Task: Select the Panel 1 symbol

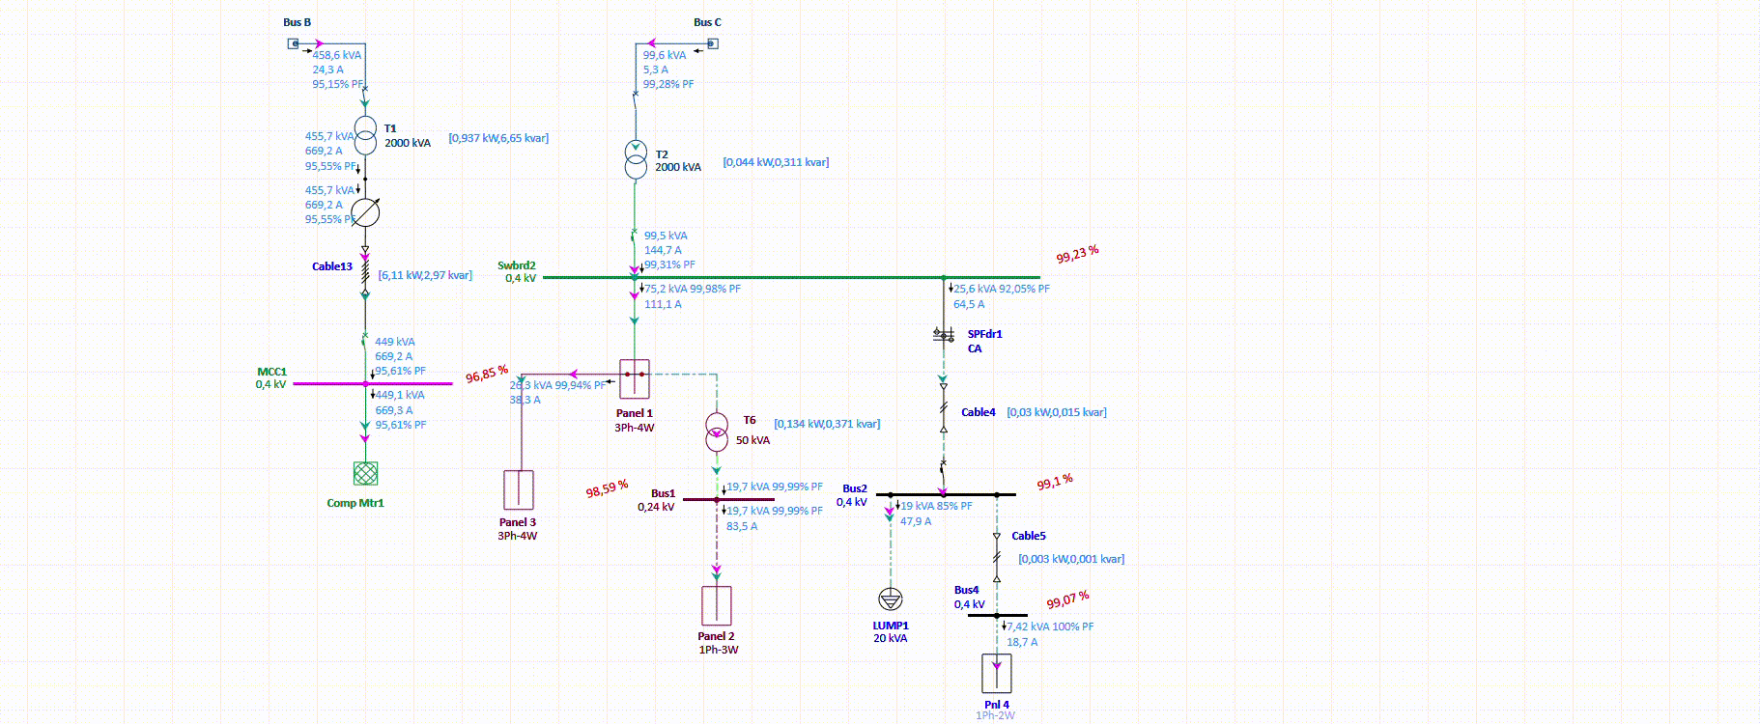Action: click(x=635, y=378)
